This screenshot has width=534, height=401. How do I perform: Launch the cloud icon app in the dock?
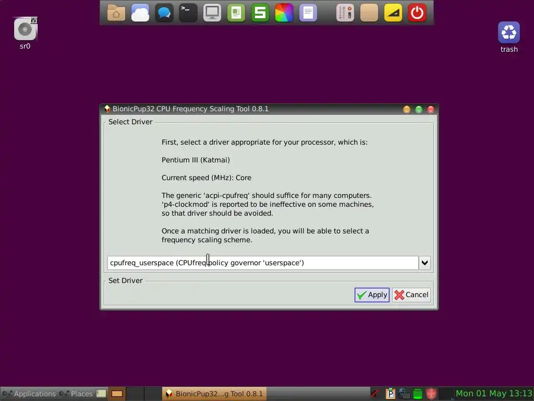pos(140,13)
